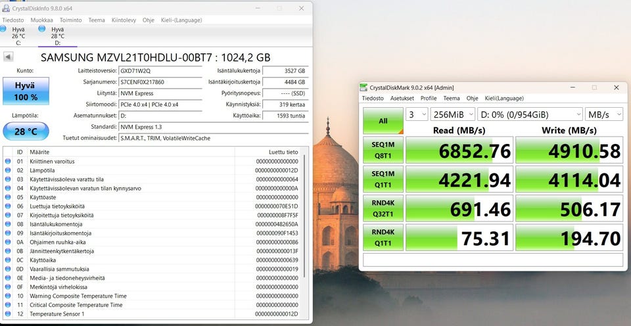
Task: Click status dot for Jännitteenkytkentäkertoja row
Action: point(8,251)
